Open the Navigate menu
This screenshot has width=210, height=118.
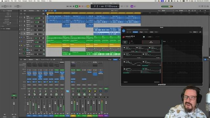(x=25, y=1)
